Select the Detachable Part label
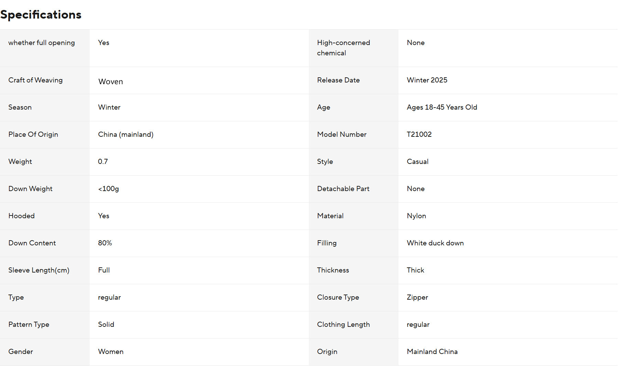Screen dimensions: 630x366 (343, 189)
